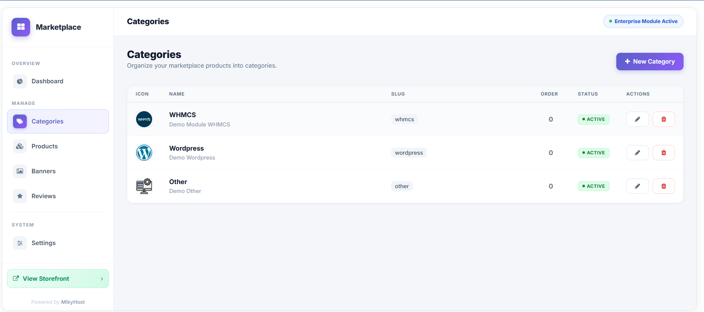
Task: Click the SLUG column header
Action: 398,94
